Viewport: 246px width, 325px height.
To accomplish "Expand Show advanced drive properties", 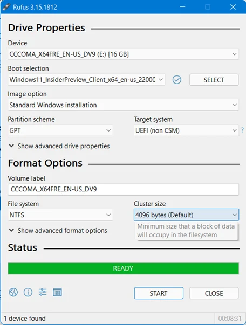I will 59,146.
